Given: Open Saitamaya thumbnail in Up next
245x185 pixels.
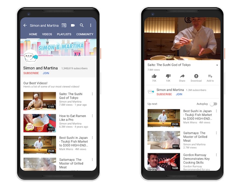Looking at the screenshot, I should [164, 140].
